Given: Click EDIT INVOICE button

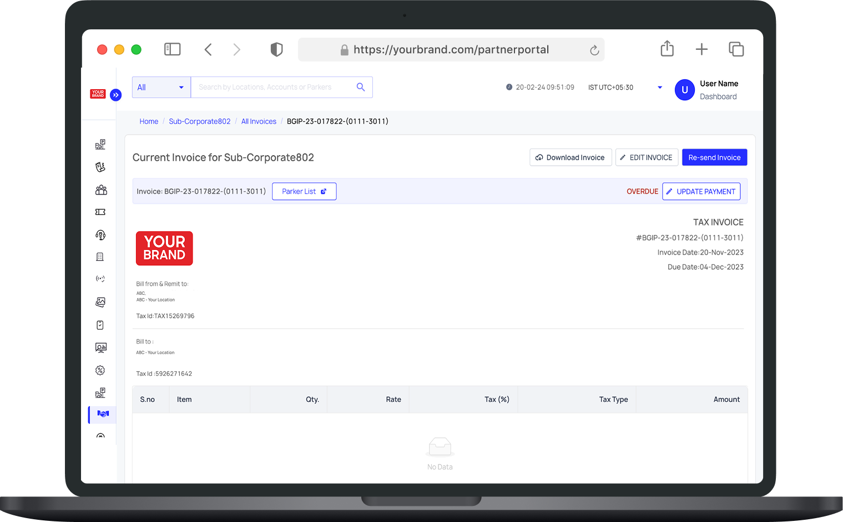Looking at the screenshot, I should click(x=647, y=157).
